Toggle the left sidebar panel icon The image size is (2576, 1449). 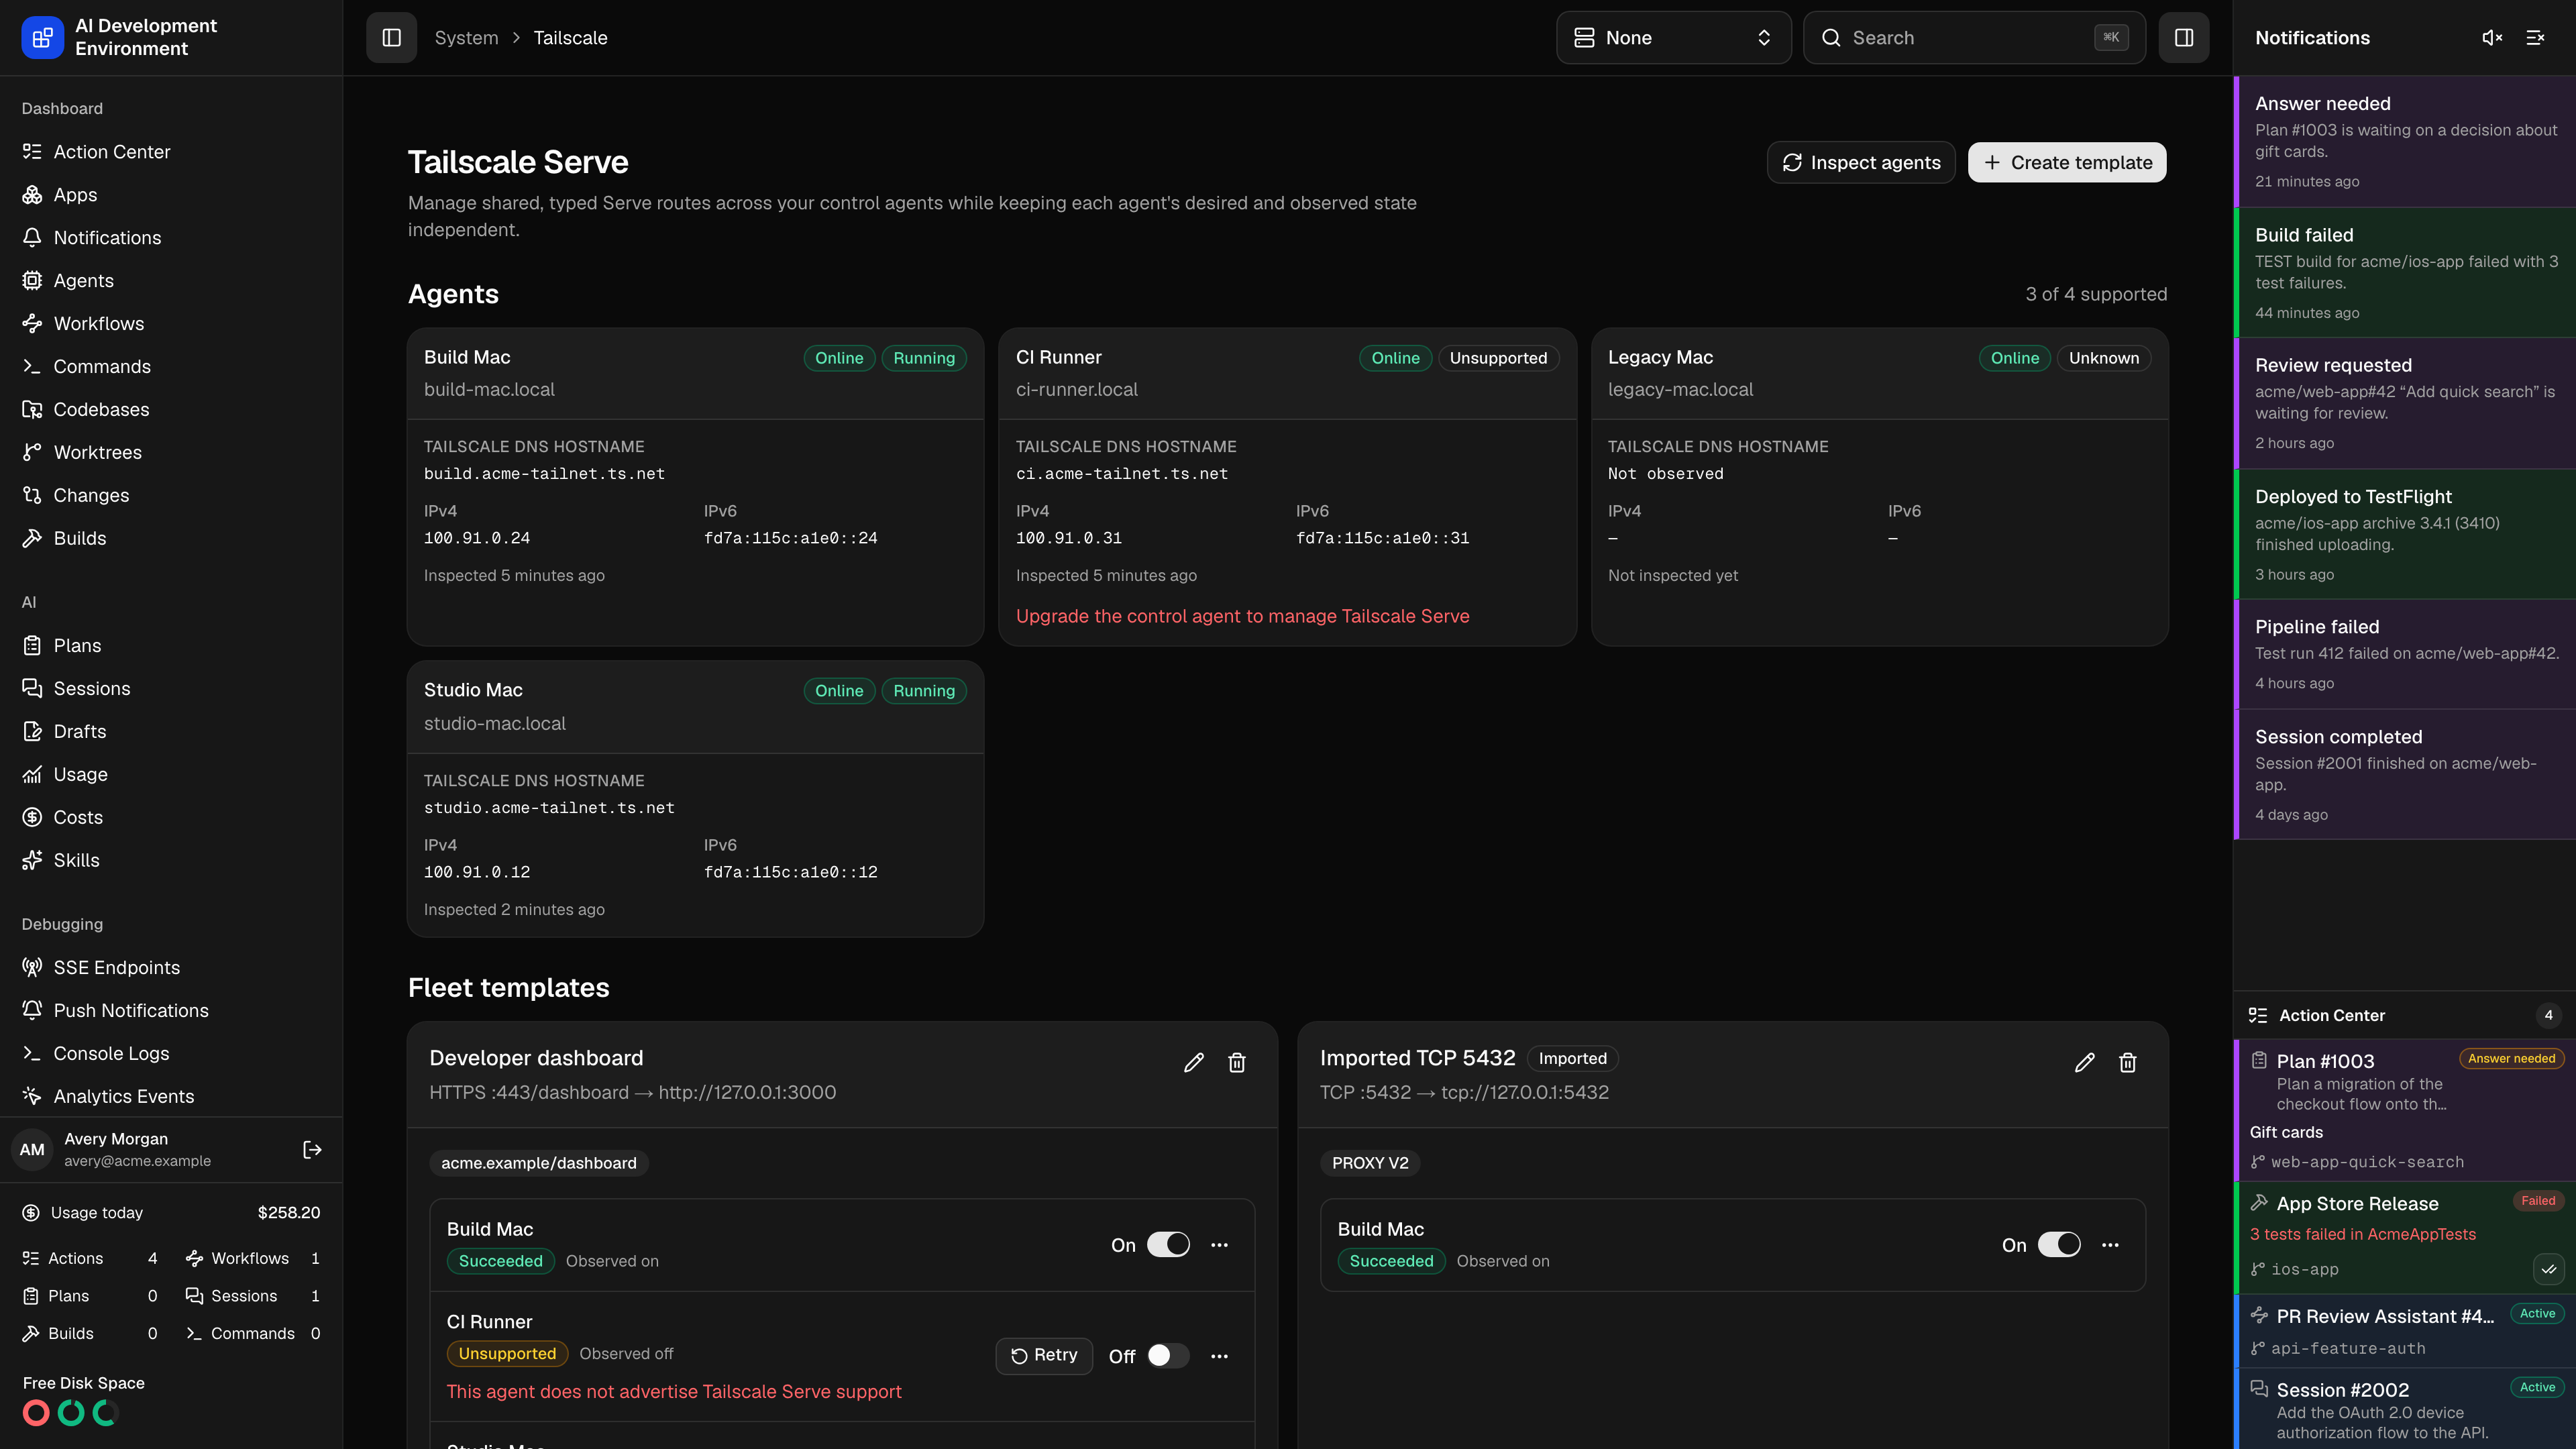391,37
